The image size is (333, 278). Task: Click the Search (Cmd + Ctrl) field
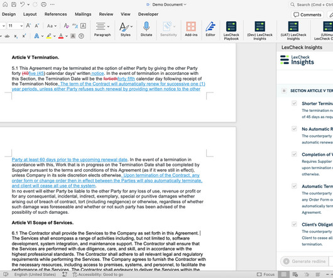[x=312, y=4]
